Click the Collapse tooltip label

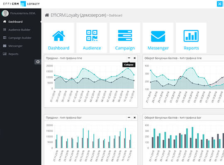pos(129,65)
